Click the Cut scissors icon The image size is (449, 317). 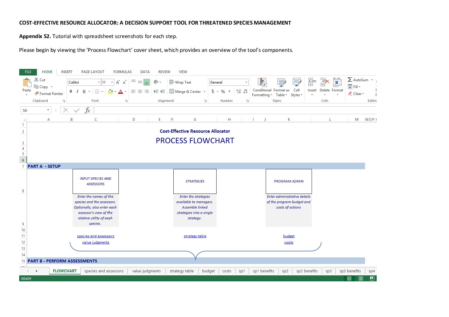36,80
